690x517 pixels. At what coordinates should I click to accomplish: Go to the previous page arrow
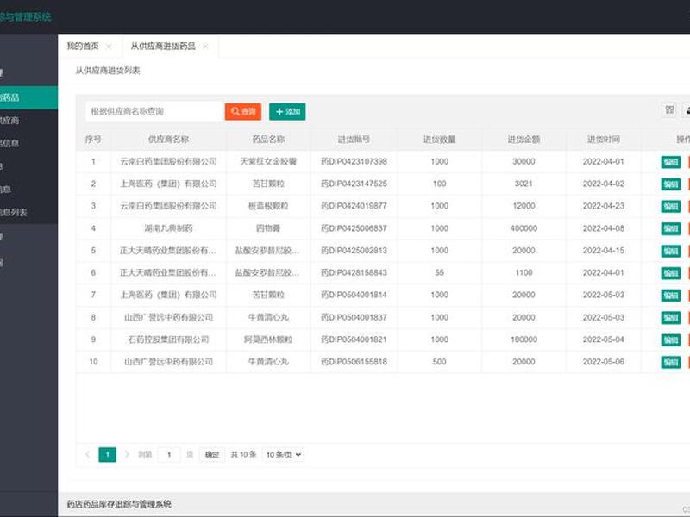point(87,454)
